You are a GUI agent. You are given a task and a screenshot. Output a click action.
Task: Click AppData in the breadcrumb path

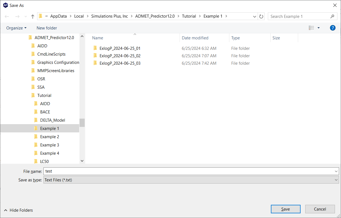pyautogui.click(x=58, y=16)
